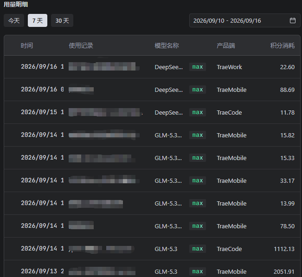The width and height of the screenshot is (302, 277).
Task: Select the 今天 filter tab
Action: [x=14, y=20]
